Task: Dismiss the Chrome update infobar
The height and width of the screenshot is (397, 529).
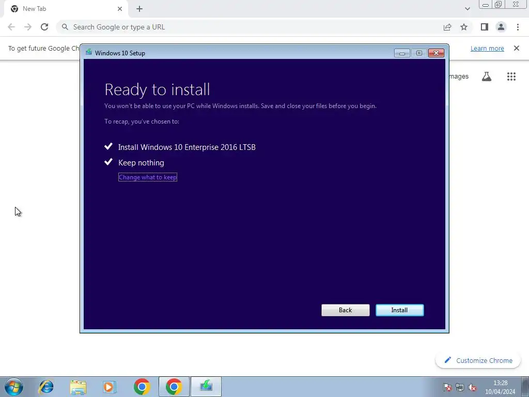Action: click(517, 48)
